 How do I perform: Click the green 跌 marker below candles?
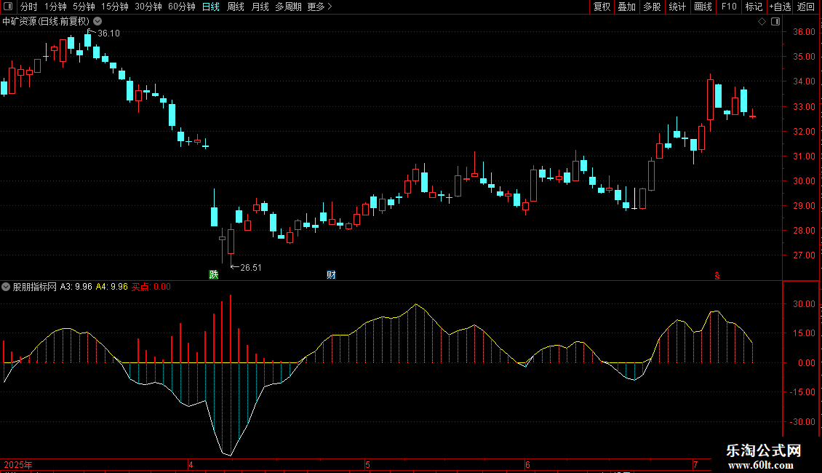213,274
